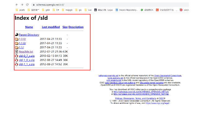The width and height of the screenshot is (205, 114).
Task: Download sld-1_0_x.zip
Action: click(x=27, y=60)
